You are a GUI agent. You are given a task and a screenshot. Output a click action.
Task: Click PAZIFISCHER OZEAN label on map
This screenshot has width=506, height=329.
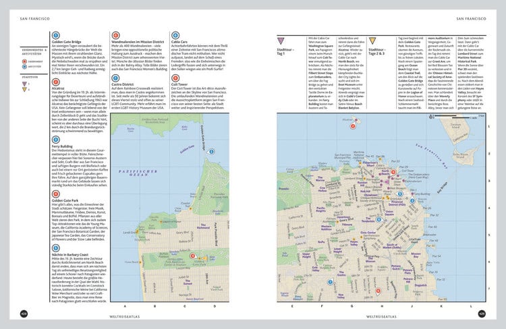tap(138, 173)
